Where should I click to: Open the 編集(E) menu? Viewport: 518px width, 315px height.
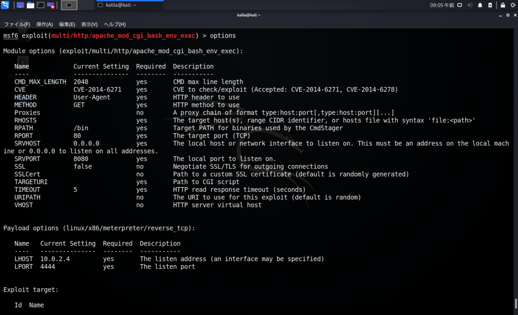point(67,25)
